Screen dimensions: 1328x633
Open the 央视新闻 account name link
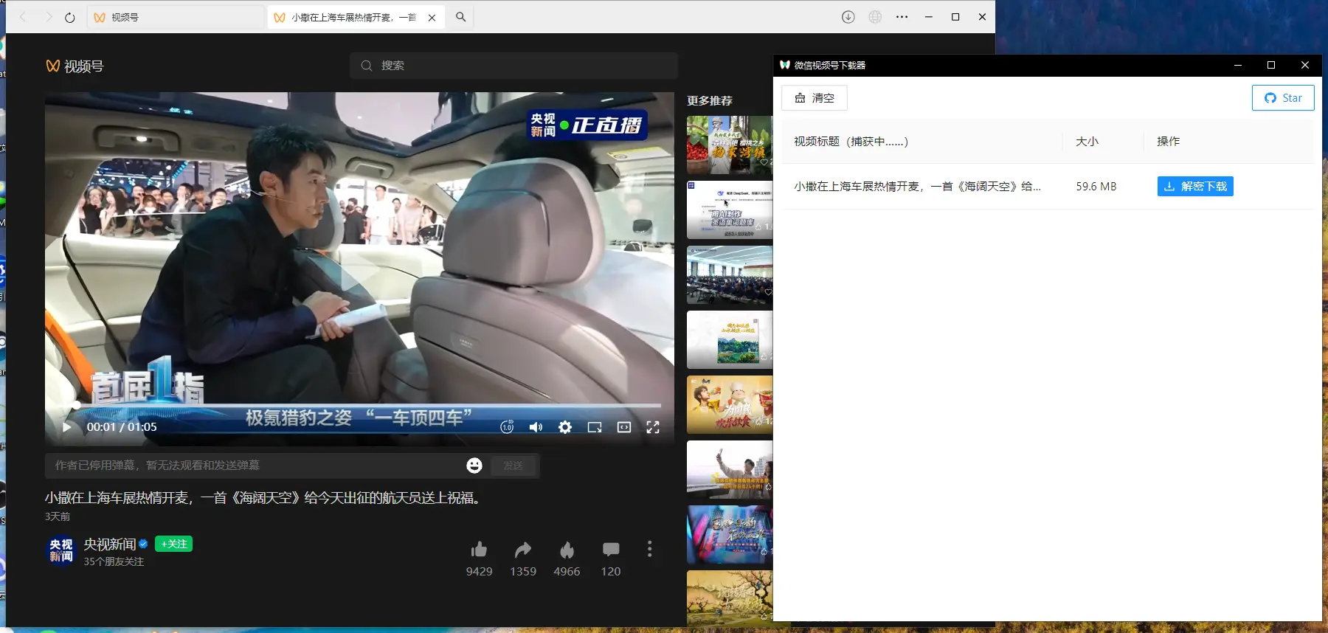click(x=110, y=544)
